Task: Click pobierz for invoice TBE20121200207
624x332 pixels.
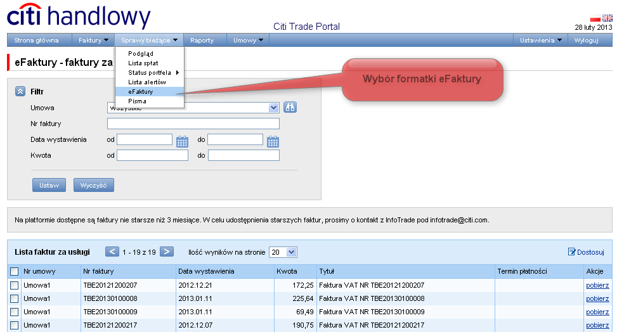Action: [x=597, y=285]
